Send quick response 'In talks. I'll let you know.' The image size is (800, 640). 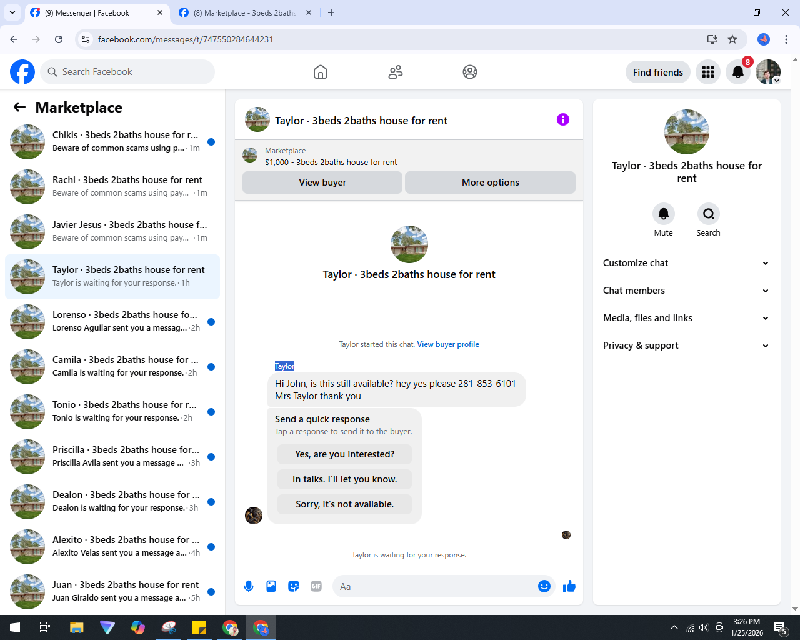point(345,479)
